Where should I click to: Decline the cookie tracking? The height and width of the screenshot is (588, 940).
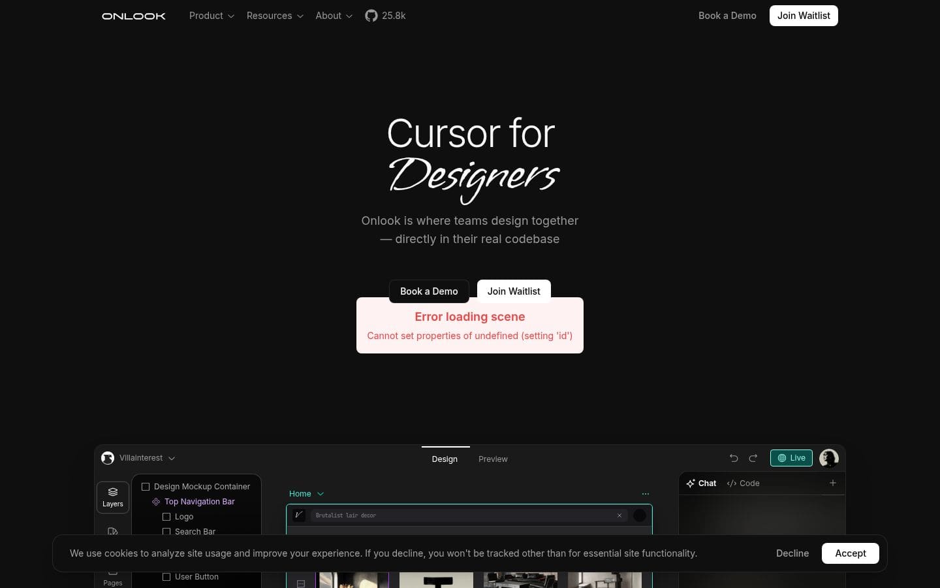coord(792,553)
